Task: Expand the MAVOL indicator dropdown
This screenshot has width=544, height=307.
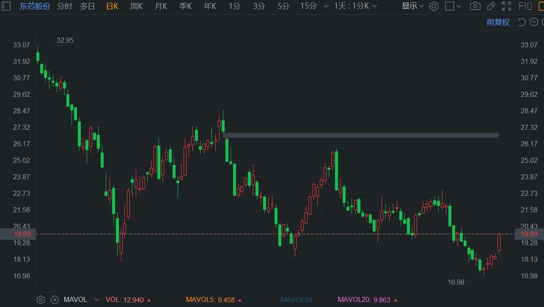Action: tap(96, 300)
